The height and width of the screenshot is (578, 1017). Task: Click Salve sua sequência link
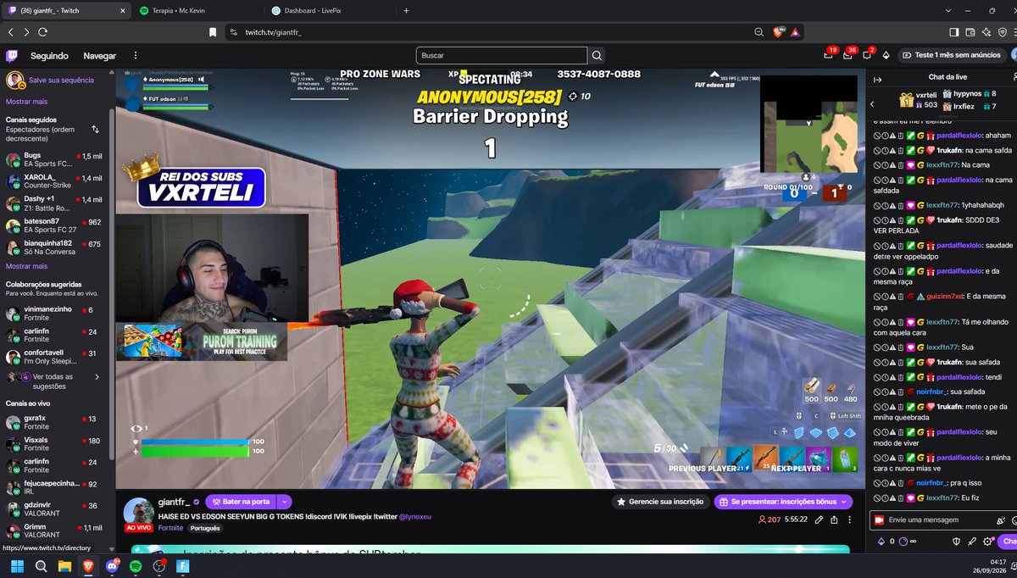(61, 80)
